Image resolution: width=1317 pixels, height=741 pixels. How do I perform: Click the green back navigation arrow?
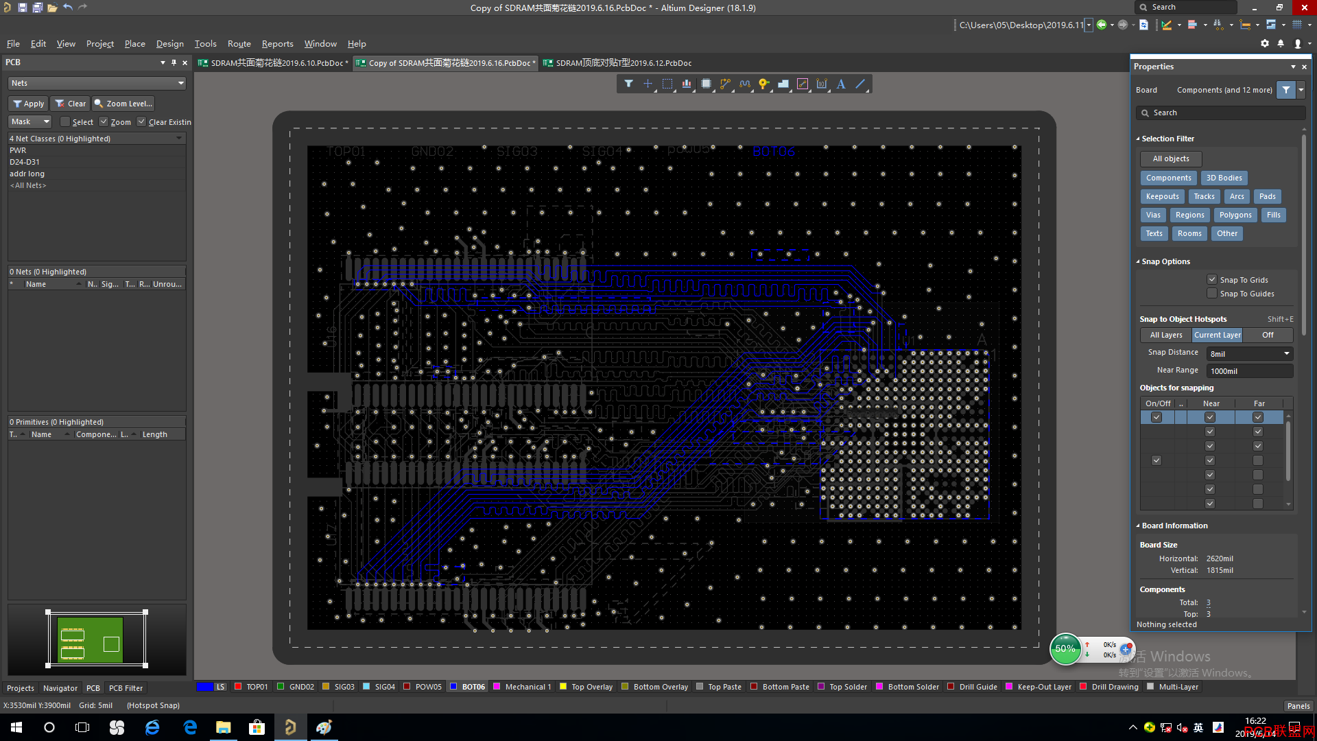click(x=1101, y=25)
